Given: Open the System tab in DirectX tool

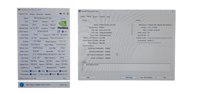Looking at the screenshot, I should click(83, 16).
